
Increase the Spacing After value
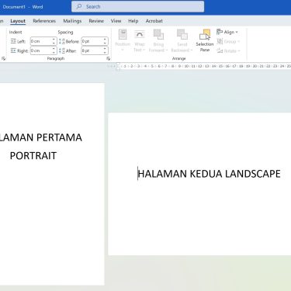[105, 49]
